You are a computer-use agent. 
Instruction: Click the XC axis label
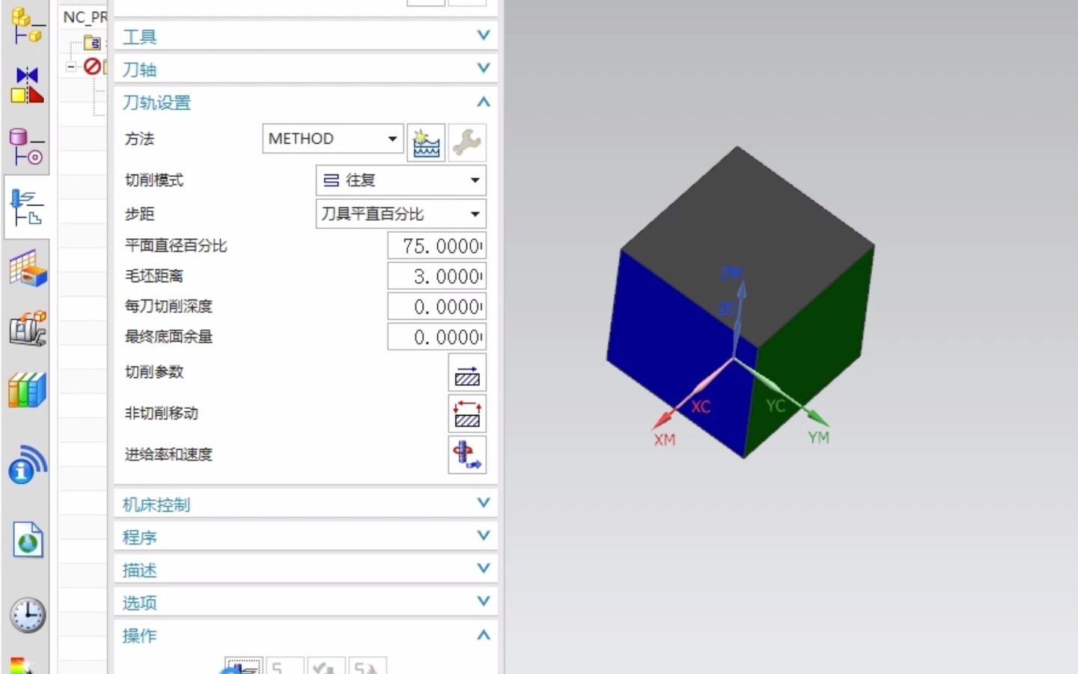[x=701, y=407]
